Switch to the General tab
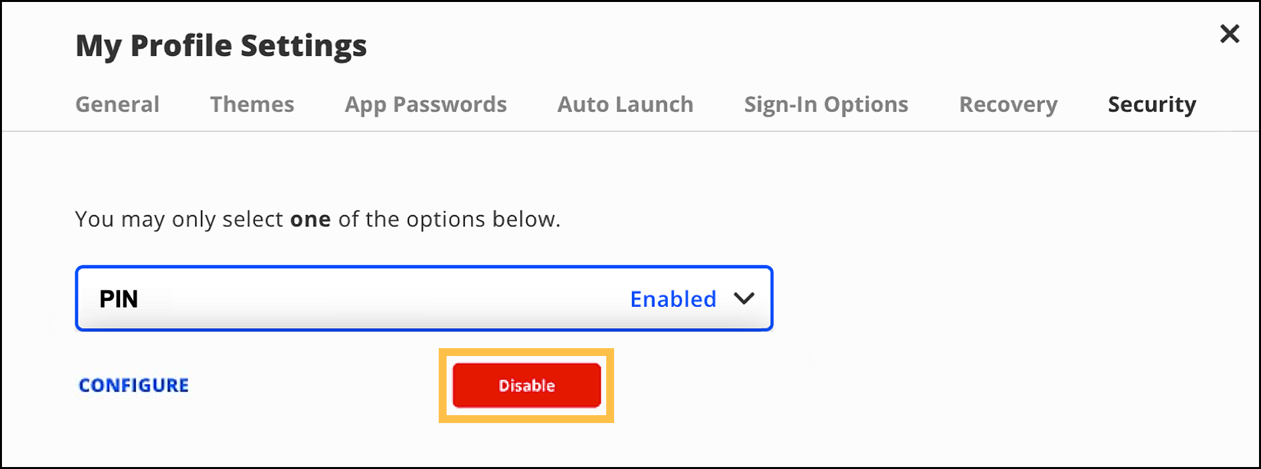1261x469 pixels. (x=118, y=104)
